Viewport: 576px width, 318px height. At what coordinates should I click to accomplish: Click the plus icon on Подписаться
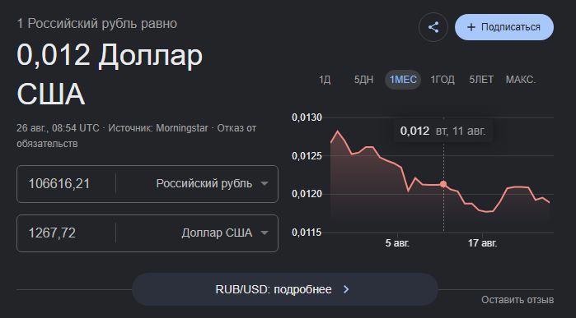click(x=471, y=27)
